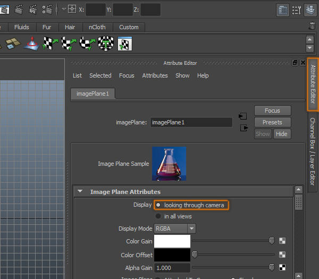319x279 pixels.
Task: Open the Attribute Editor vertical side tab
Action: [313, 84]
